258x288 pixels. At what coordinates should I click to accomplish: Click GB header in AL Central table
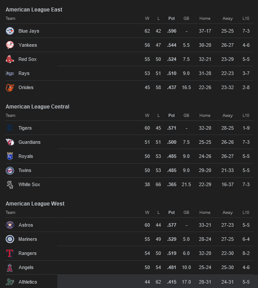(186, 116)
